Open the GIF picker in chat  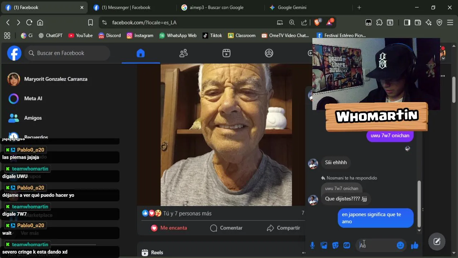[347, 245]
